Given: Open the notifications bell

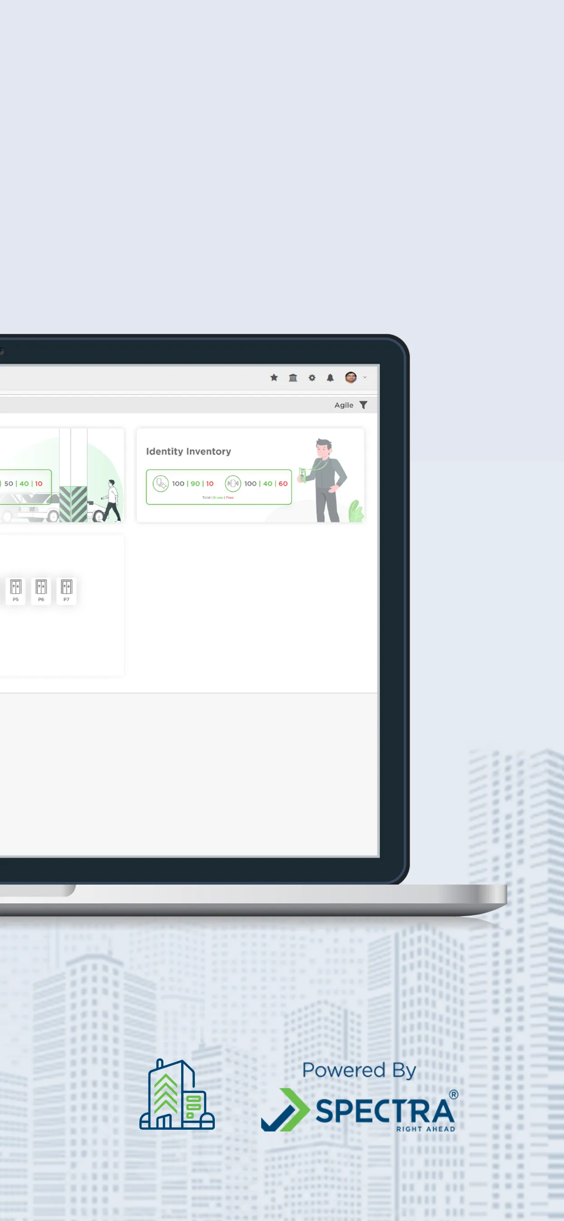Looking at the screenshot, I should (330, 377).
